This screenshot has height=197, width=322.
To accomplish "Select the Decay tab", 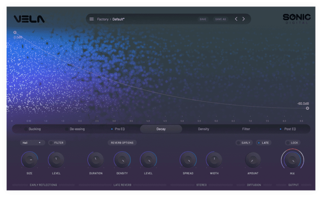I will pos(161,129).
